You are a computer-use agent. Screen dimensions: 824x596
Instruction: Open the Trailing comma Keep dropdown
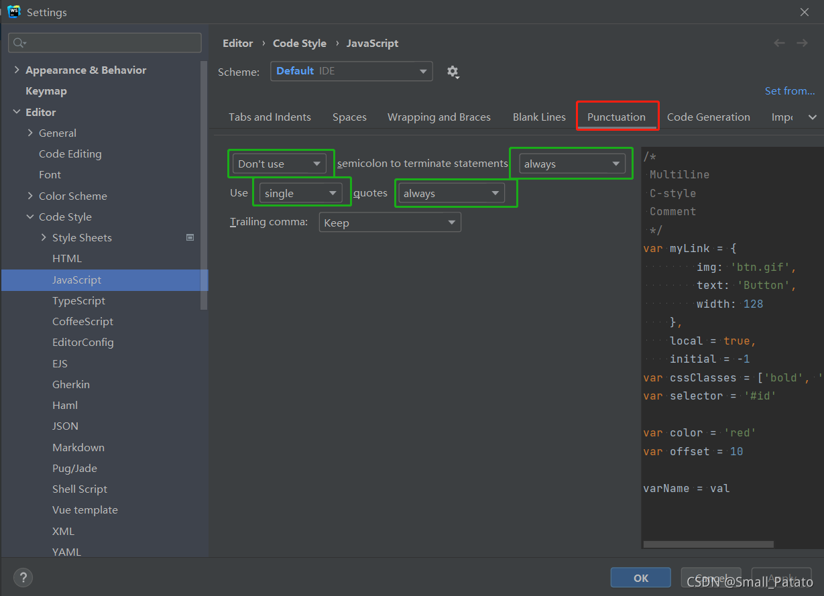point(390,223)
